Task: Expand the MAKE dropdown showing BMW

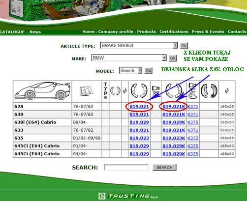Action: 164,58
